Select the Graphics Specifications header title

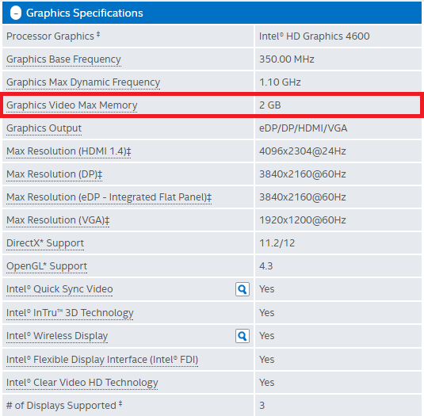[84, 13]
